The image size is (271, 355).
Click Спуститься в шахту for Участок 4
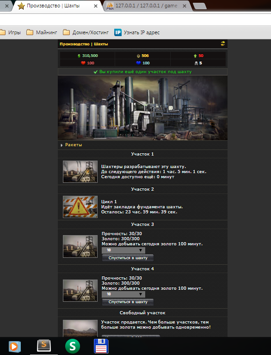(128, 302)
